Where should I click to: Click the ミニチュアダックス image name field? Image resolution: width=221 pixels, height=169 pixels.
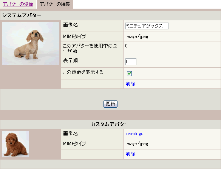tap(147, 26)
